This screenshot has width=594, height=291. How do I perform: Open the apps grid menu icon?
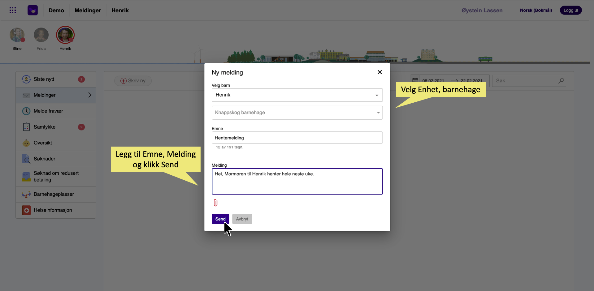coord(13,11)
